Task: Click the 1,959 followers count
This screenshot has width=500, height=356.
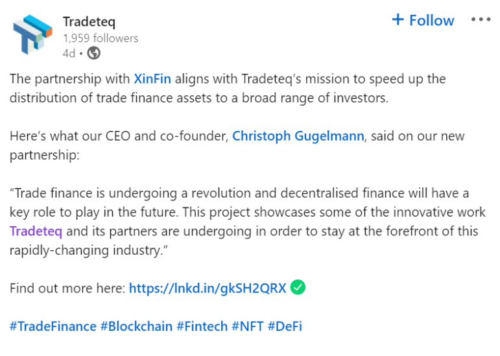Action: 101,38
